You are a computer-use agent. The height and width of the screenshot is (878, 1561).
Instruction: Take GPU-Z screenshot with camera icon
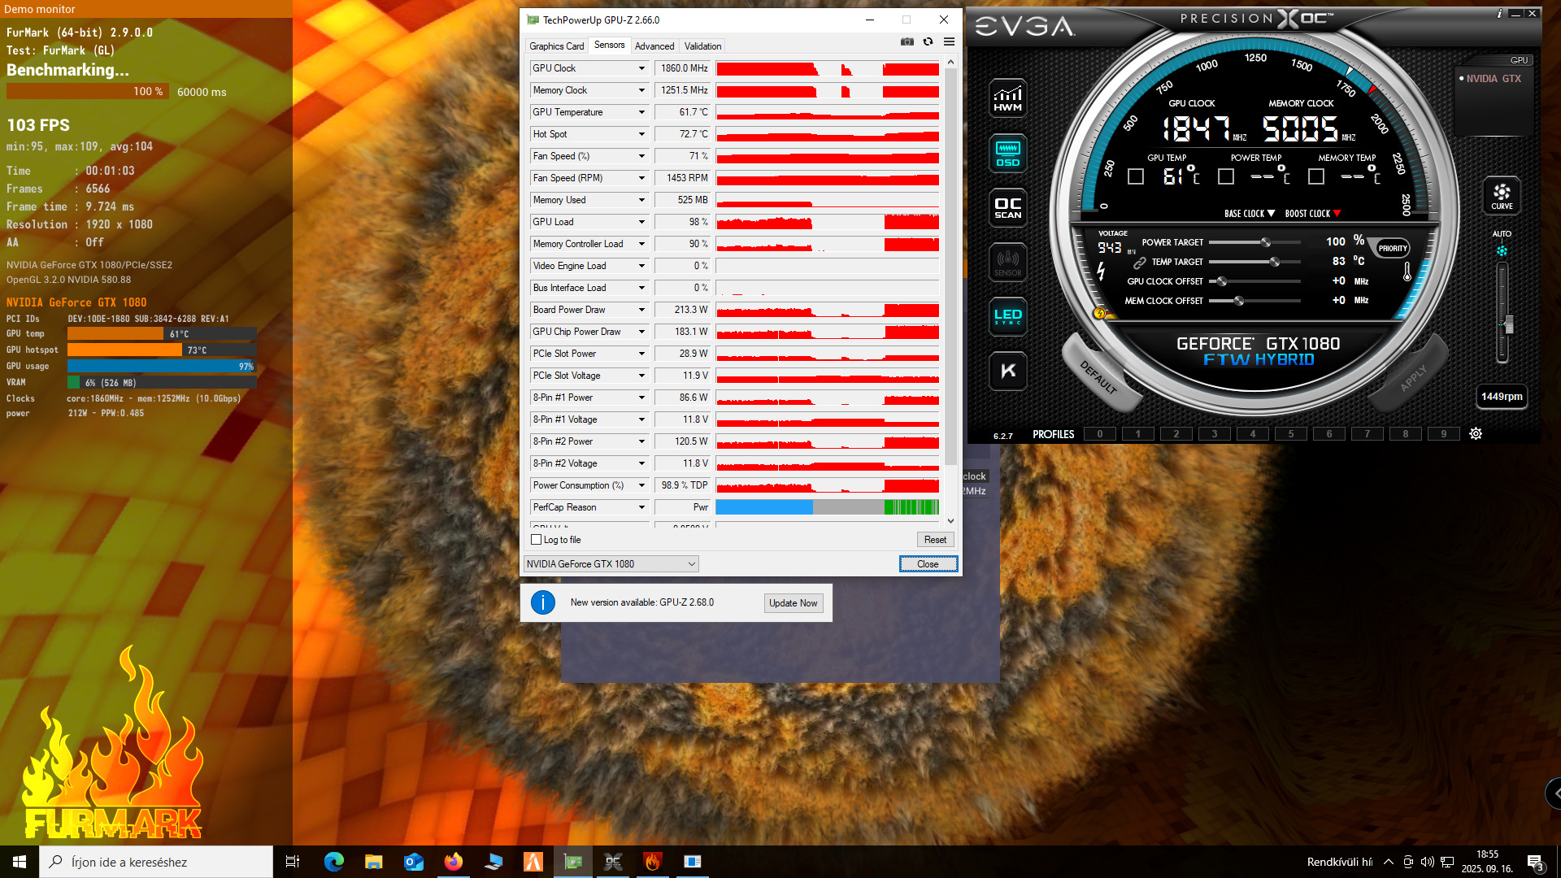(907, 42)
